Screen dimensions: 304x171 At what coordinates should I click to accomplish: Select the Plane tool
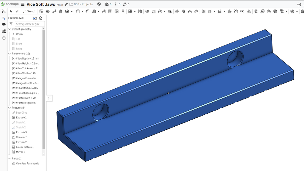click(x=203, y=12)
